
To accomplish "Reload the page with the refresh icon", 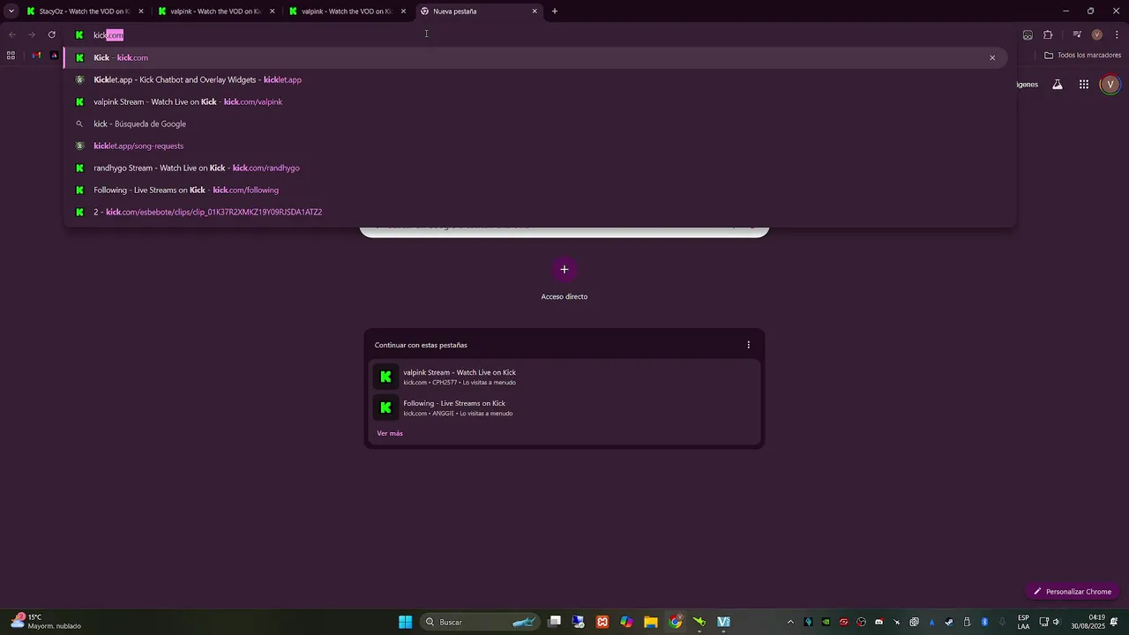I will (52, 34).
